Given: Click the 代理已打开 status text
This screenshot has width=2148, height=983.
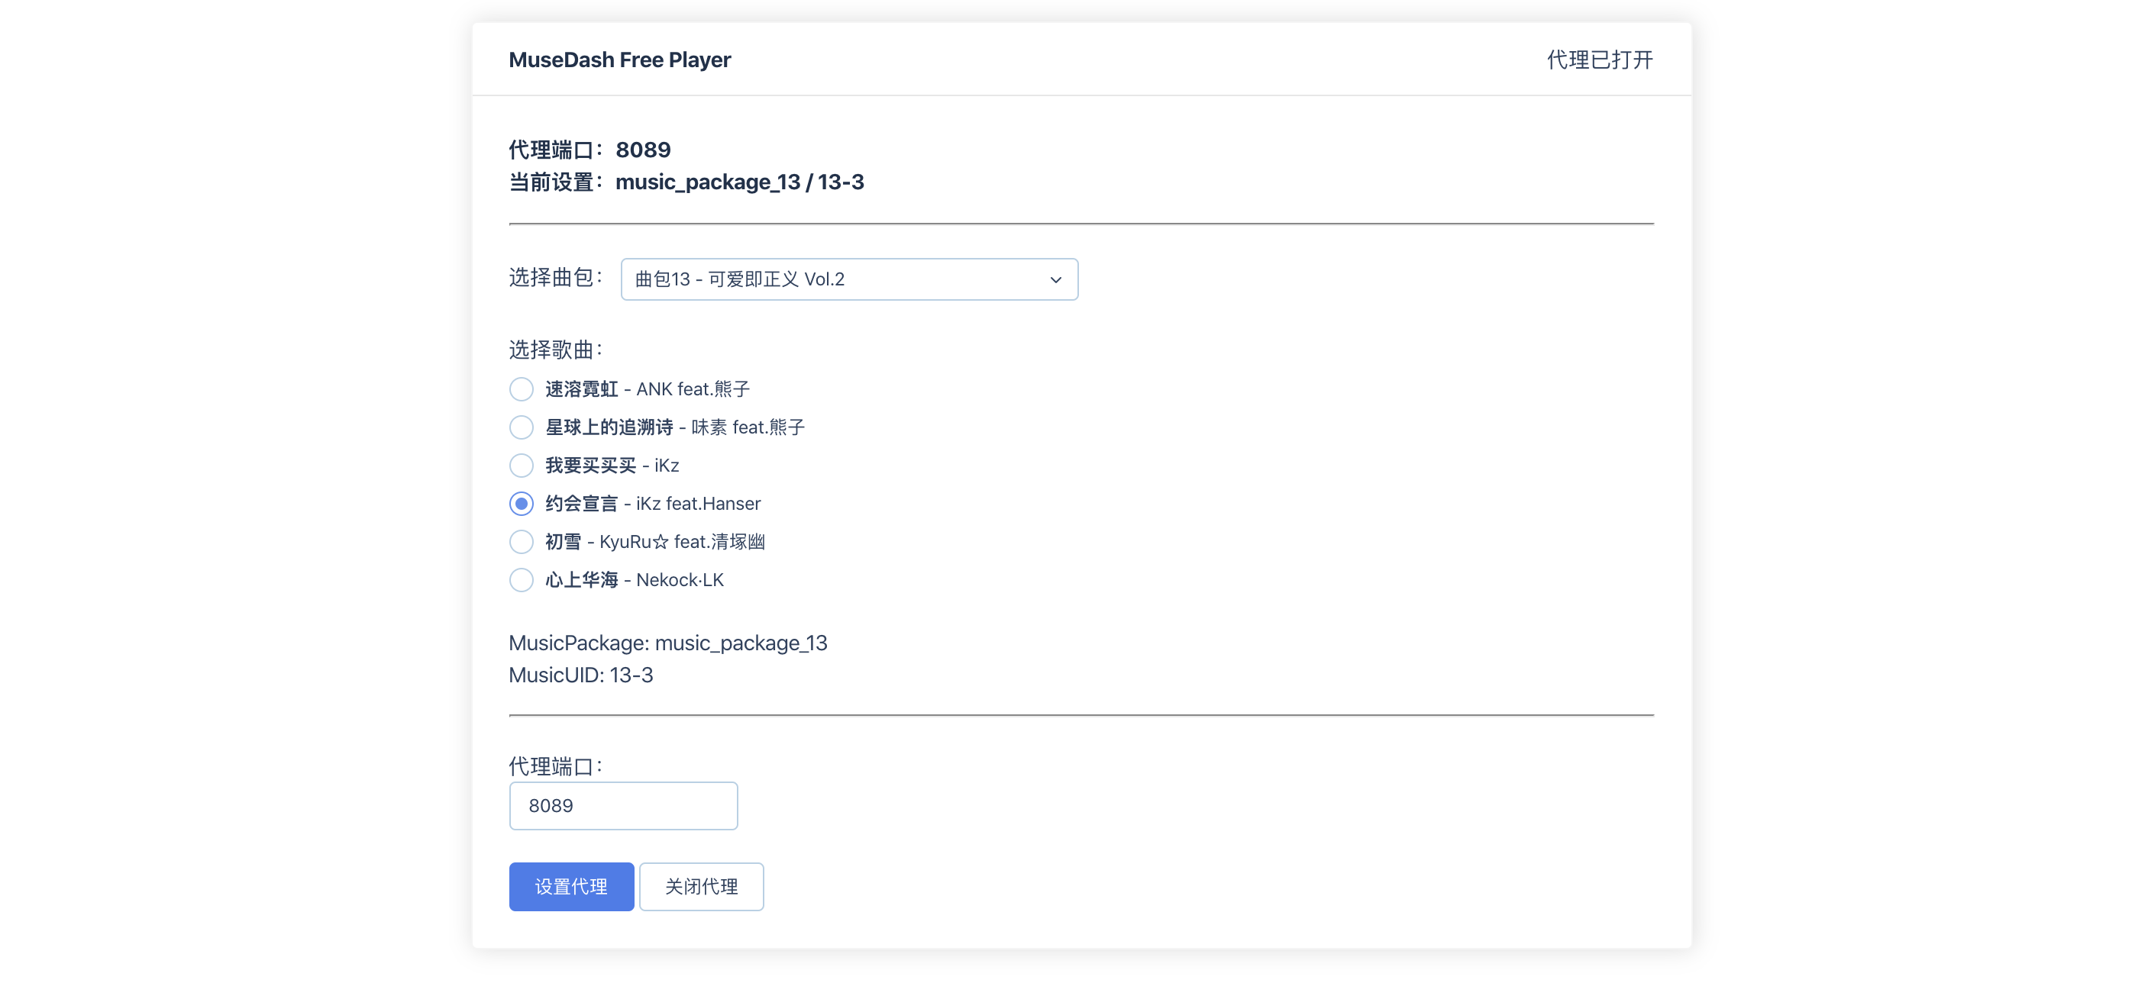Looking at the screenshot, I should click(1599, 60).
